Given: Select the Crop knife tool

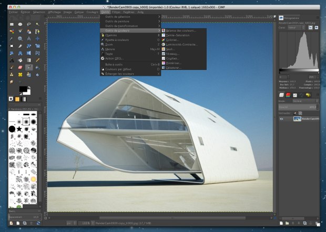Looking at the screenshot, I should coord(20,46).
